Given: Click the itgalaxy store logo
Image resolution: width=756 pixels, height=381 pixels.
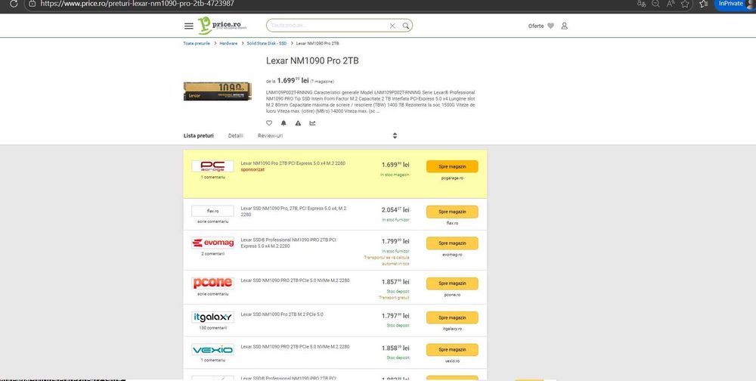Looking at the screenshot, I should tap(212, 317).
